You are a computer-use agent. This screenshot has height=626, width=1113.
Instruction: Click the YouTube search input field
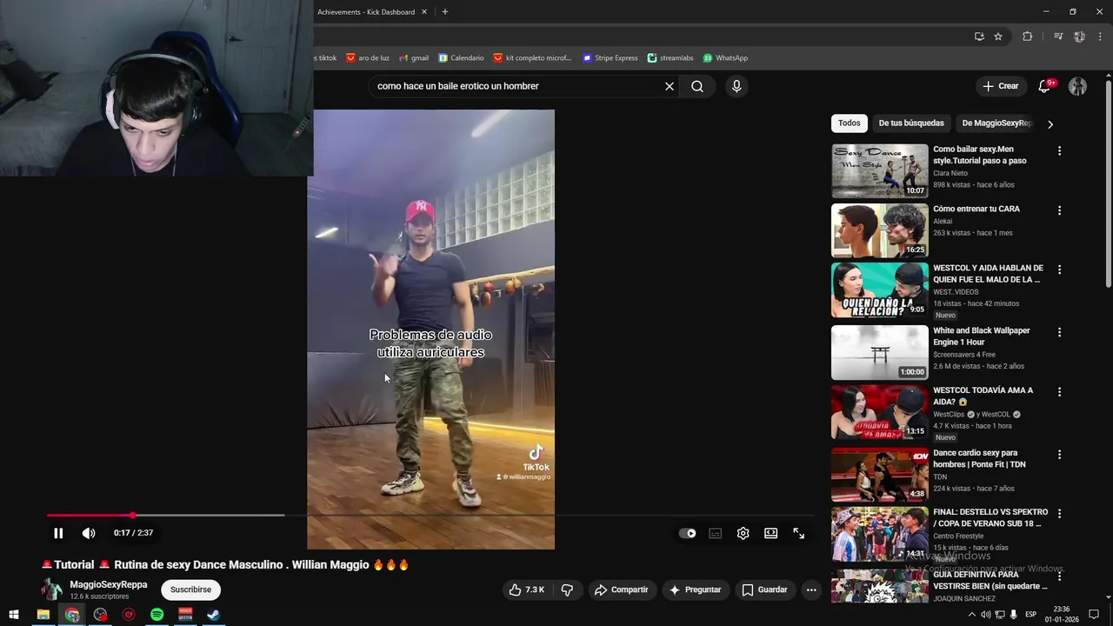click(x=517, y=86)
